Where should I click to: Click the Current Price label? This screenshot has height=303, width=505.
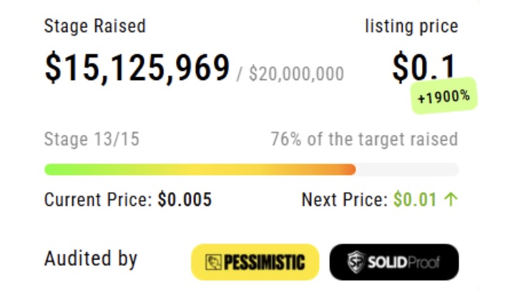pos(98,199)
